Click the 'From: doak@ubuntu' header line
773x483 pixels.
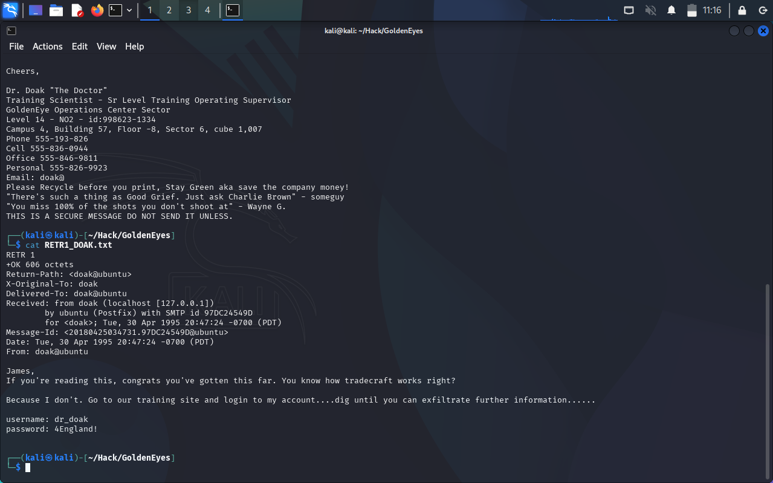(x=47, y=352)
